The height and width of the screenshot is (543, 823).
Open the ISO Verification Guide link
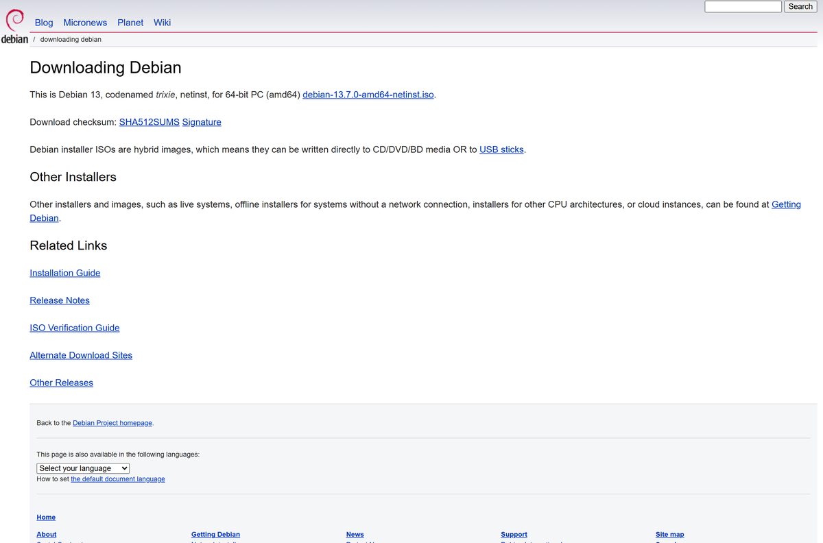(75, 328)
